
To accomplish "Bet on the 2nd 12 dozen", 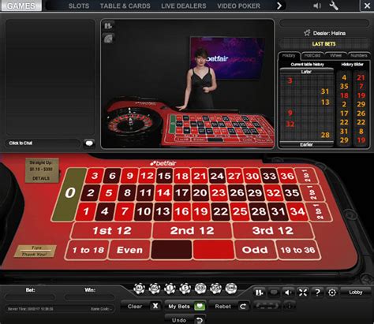I will coord(193,231).
